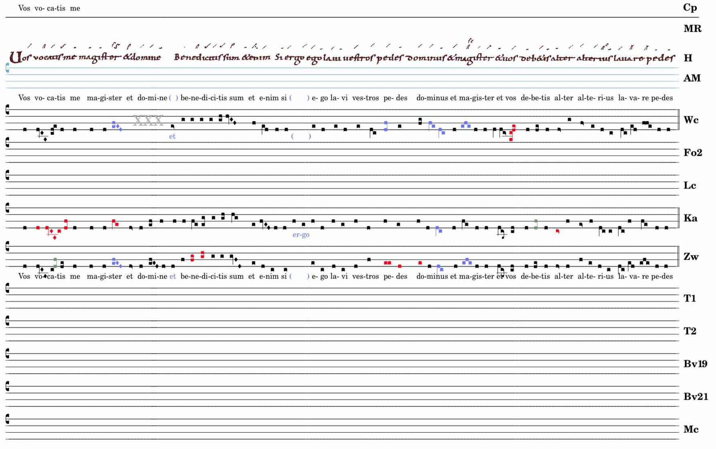Select the Cp source label
The width and height of the screenshot is (716, 449).
tap(690, 8)
